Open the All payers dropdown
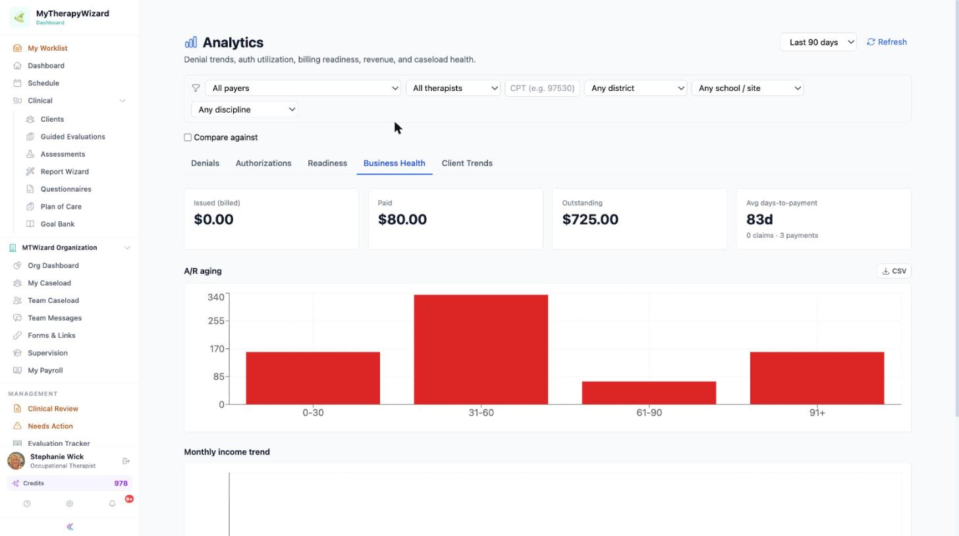This screenshot has width=959, height=536. 303,88
